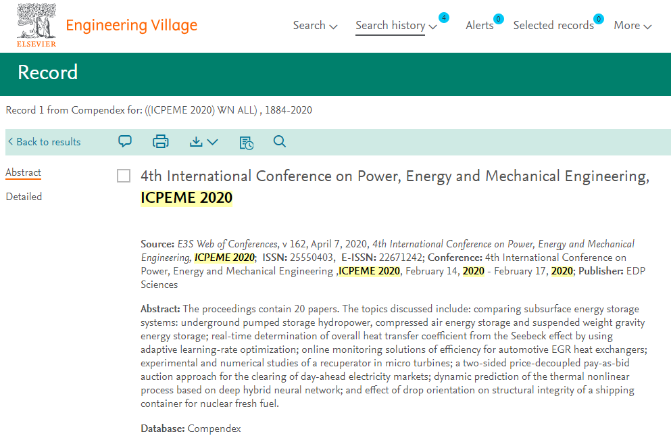The width and height of the screenshot is (671, 438).
Task: Expand the Search dropdown chevron
Action: [333, 26]
